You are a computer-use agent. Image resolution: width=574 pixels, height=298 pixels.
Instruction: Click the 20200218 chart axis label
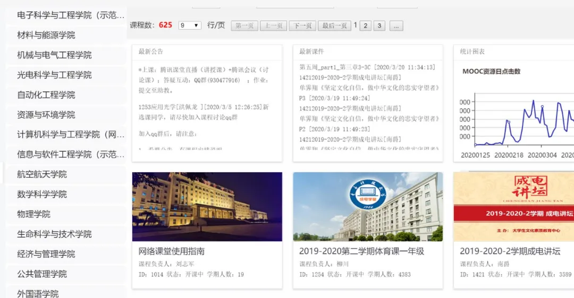pos(509,155)
